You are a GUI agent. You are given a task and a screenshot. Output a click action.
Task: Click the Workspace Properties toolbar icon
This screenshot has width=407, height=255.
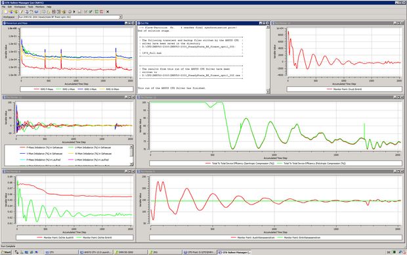[43, 12]
